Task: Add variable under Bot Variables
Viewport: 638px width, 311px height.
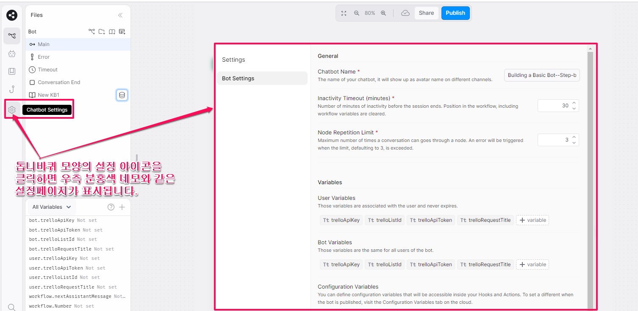Action: pyautogui.click(x=533, y=265)
